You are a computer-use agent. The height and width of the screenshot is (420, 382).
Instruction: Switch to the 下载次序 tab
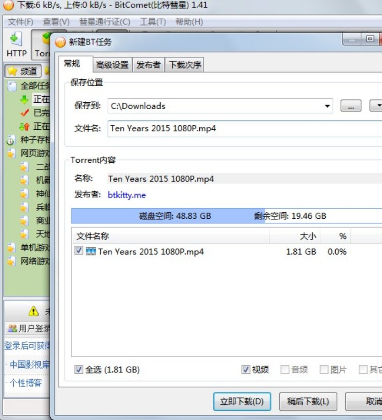pos(185,65)
